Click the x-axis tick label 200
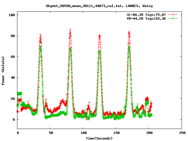The height and width of the screenshot is (141, 188). pyautogui.click(x=150, y=133)
